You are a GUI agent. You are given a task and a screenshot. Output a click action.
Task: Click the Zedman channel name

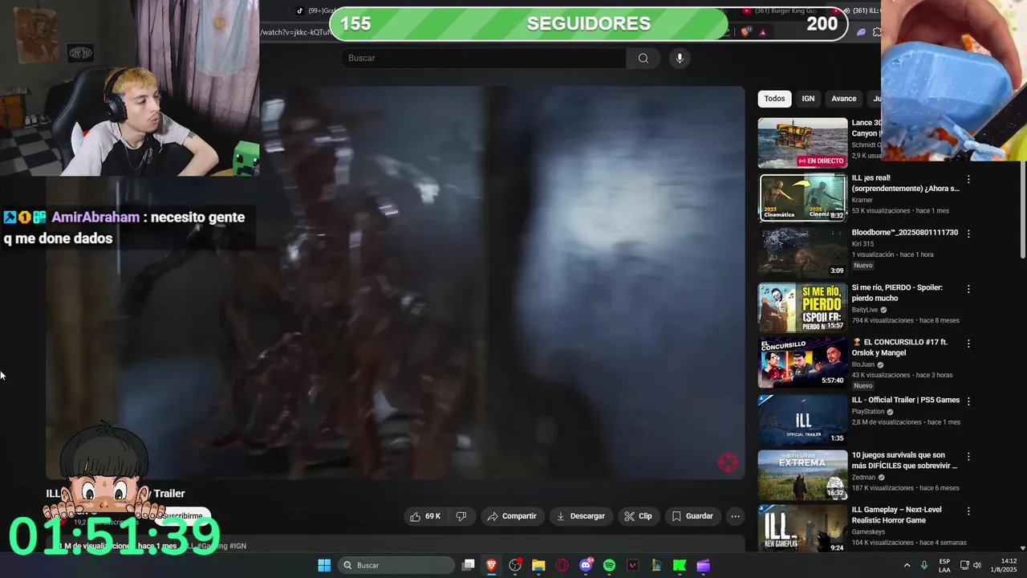864,477
